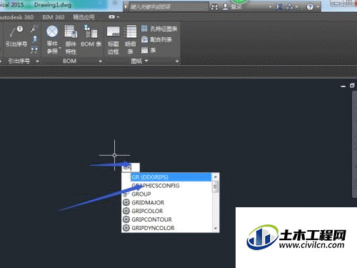Switch to the 精选应用 ribbon tab
This screenshot has height=268, width=357.
point(84,17)
